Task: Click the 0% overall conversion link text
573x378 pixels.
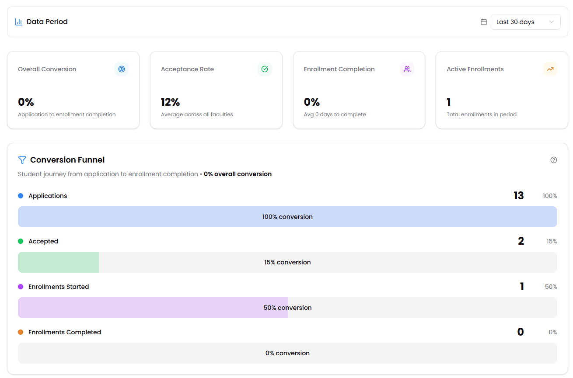Action: pyautogui.click(x=238, y=174)
